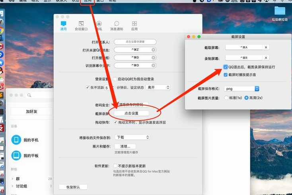Click the 截取屏幕 shortcut field ^⌘A
The image size is (292, 195).
pos(244,47)
